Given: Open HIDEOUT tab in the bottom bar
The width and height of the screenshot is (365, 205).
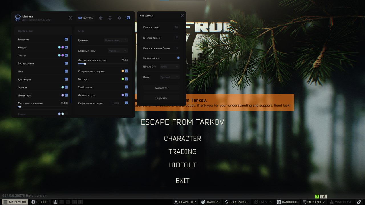Looking at the screenshot, I should 40,202.
